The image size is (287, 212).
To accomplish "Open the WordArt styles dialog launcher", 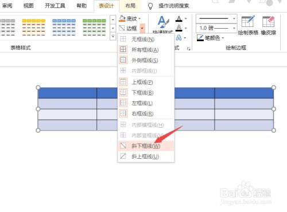I will [189, 49].
